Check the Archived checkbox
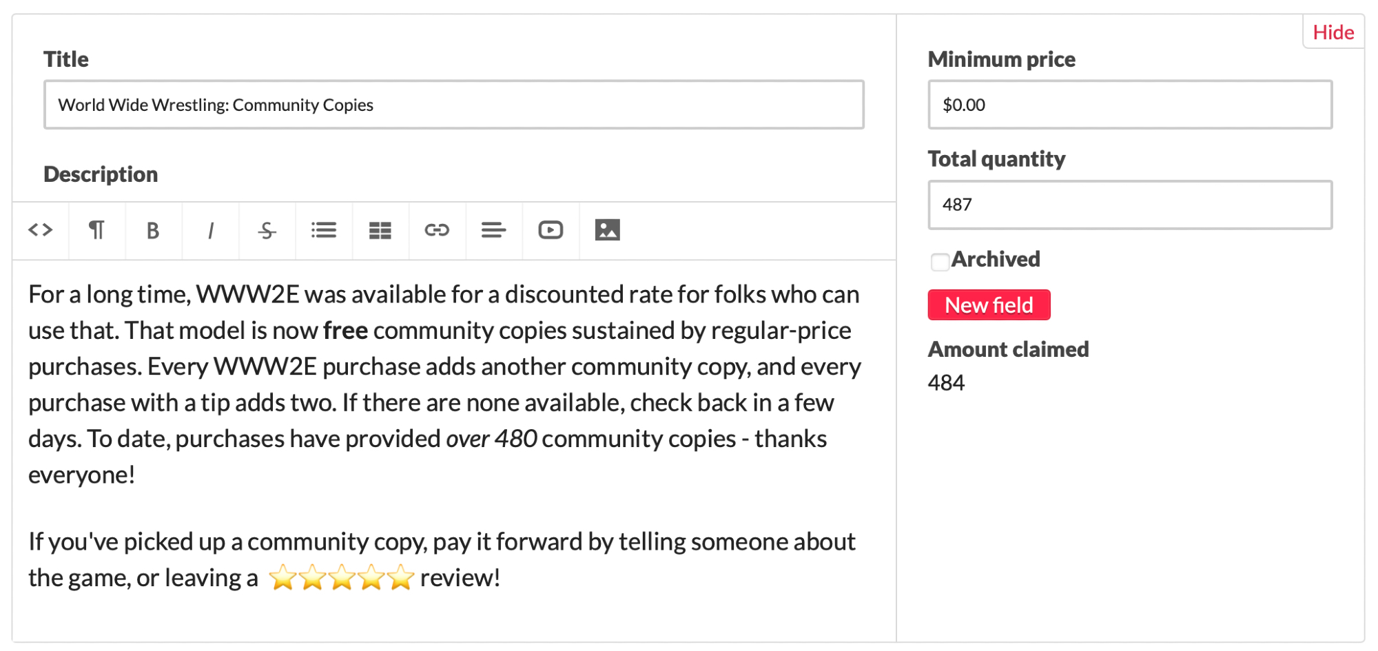 pos(940,262)
